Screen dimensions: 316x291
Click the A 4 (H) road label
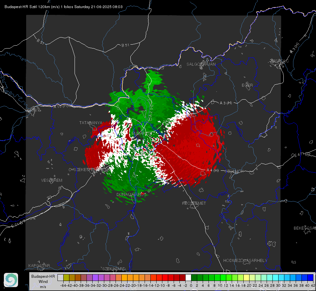213,170
